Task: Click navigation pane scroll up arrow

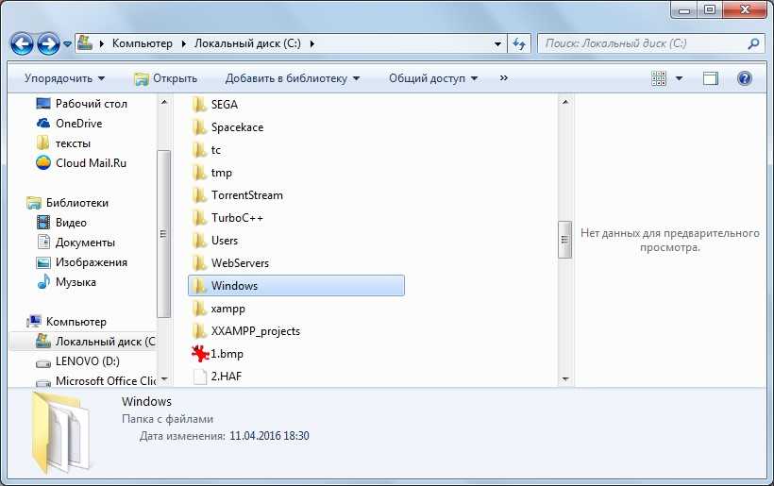Action: (164, 102)
